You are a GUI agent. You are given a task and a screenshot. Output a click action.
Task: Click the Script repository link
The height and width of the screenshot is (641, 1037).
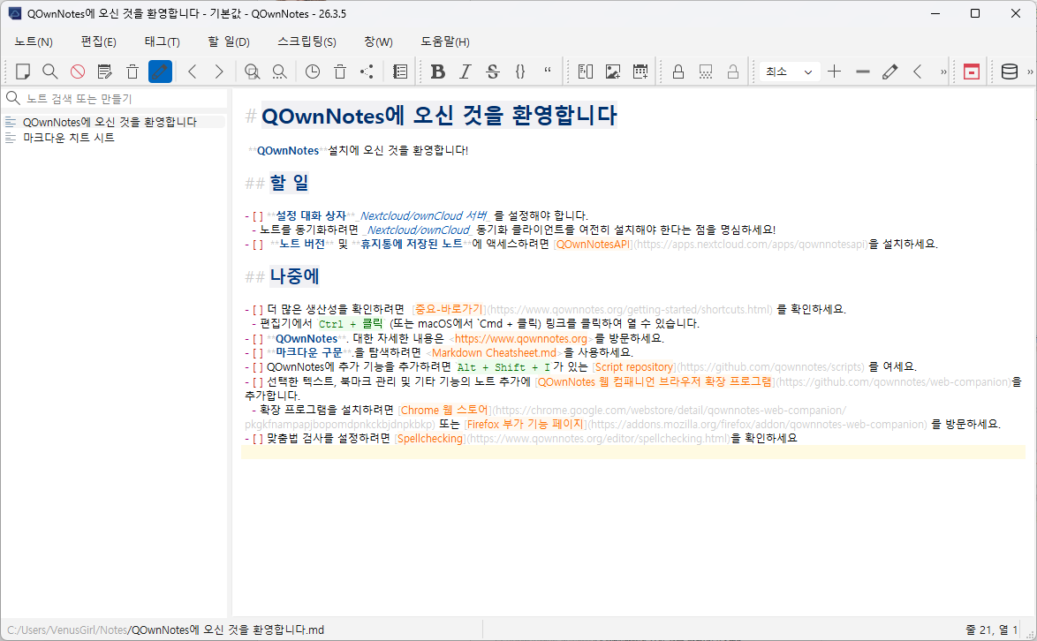pos(634,366)
